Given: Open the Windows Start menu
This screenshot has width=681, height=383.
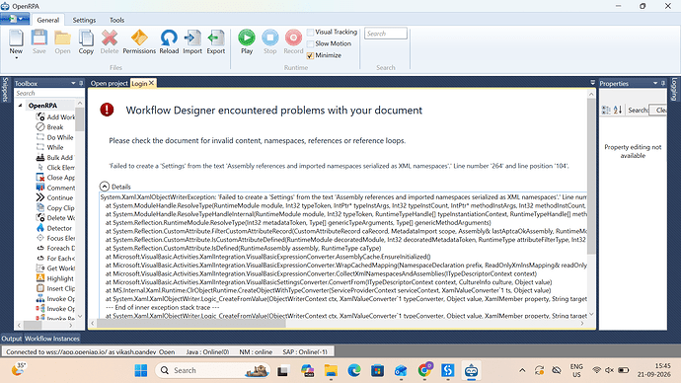Looking at the screenshot, I should click(x=141, y=370).
